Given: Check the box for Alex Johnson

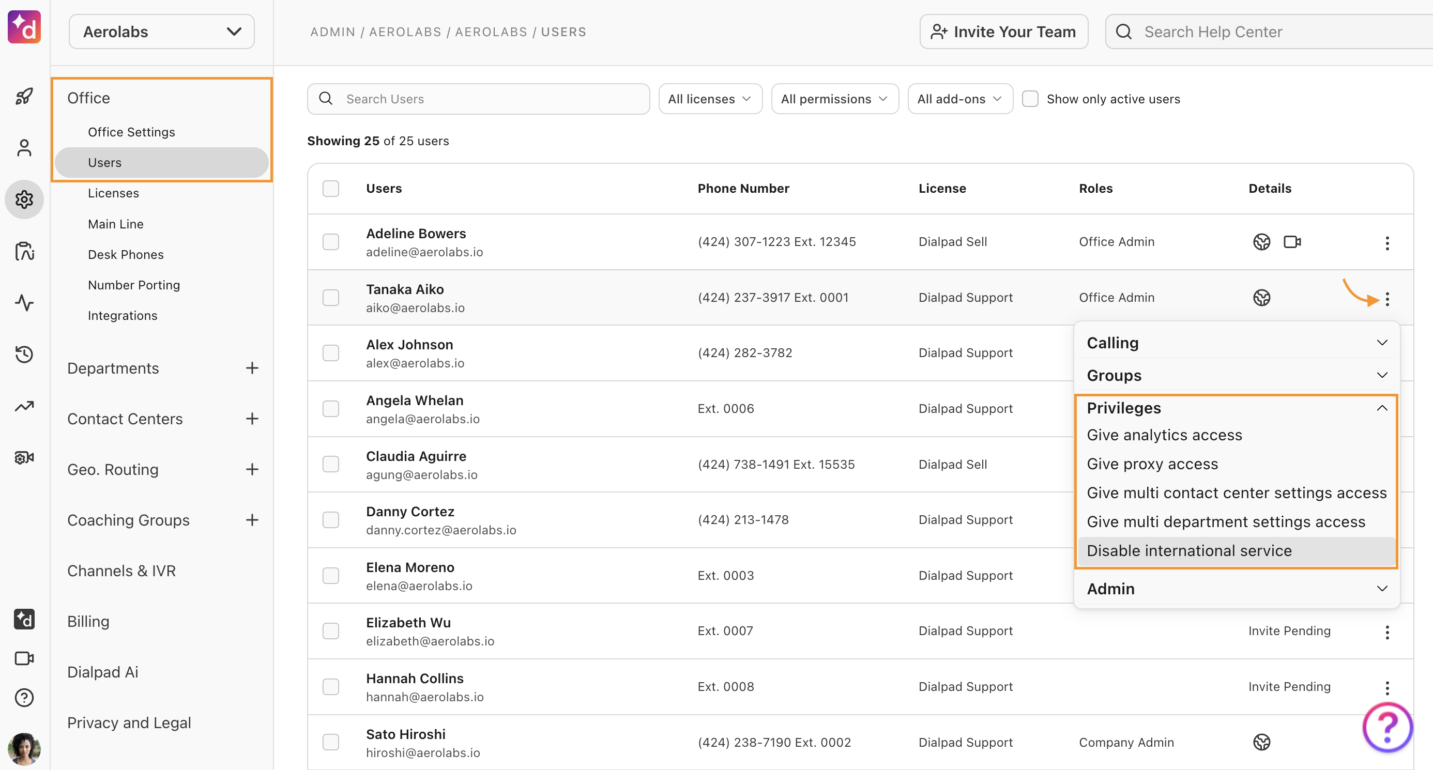Looking at the screenshot, I should point(330,353).
